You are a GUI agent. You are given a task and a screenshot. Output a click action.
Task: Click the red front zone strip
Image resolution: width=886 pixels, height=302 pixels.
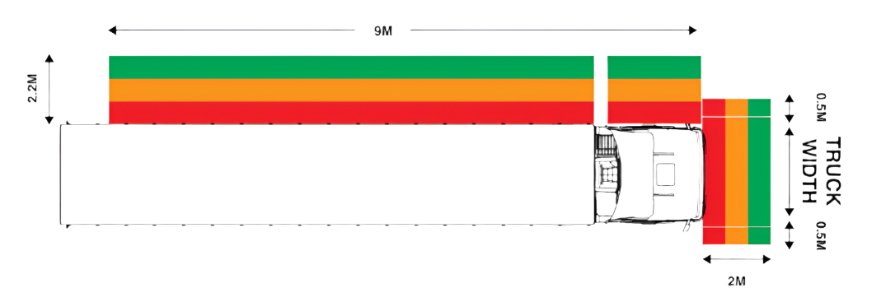pyautogui.click(x=714, y=172)
